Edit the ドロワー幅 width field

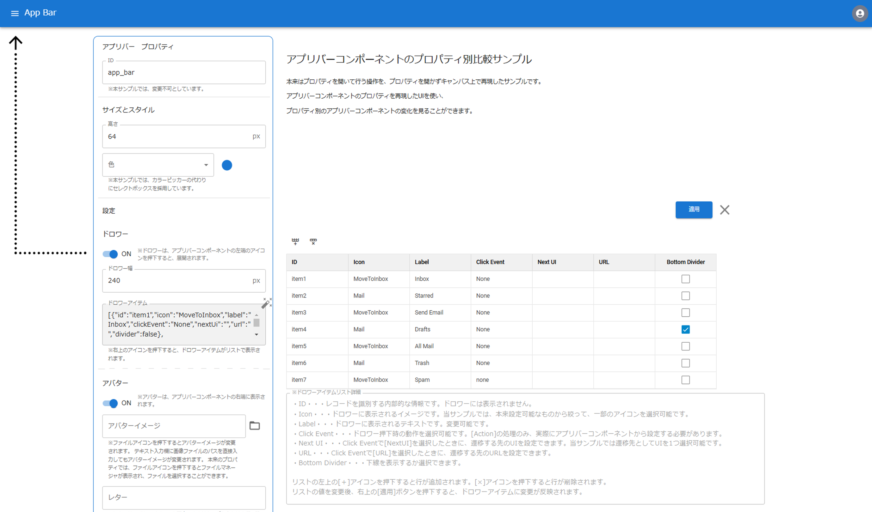[184, 281]
